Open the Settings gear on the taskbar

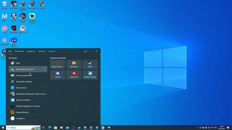[91, 127]
